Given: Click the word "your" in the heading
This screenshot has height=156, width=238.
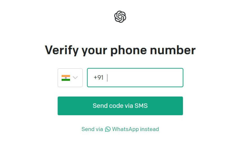Looking at the screenshot, I should click(x=94, y=51).
